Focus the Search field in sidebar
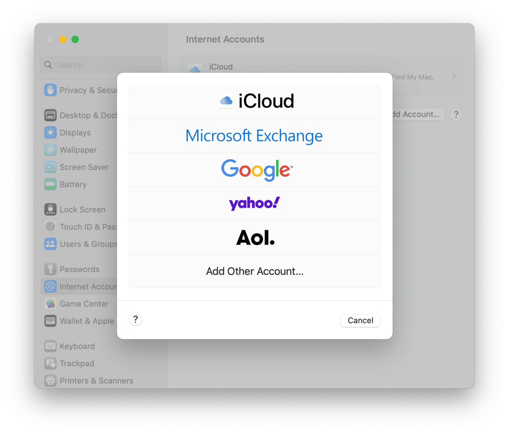Viewport: 509px width, 434px height. (100, 65)
